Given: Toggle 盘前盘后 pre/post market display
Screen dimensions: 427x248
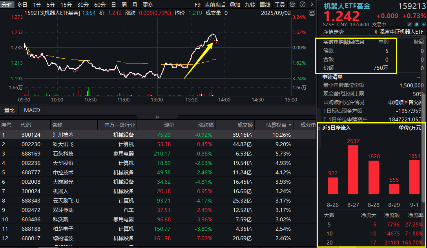Looking at the screenshot, I should (x=215, y=5).
